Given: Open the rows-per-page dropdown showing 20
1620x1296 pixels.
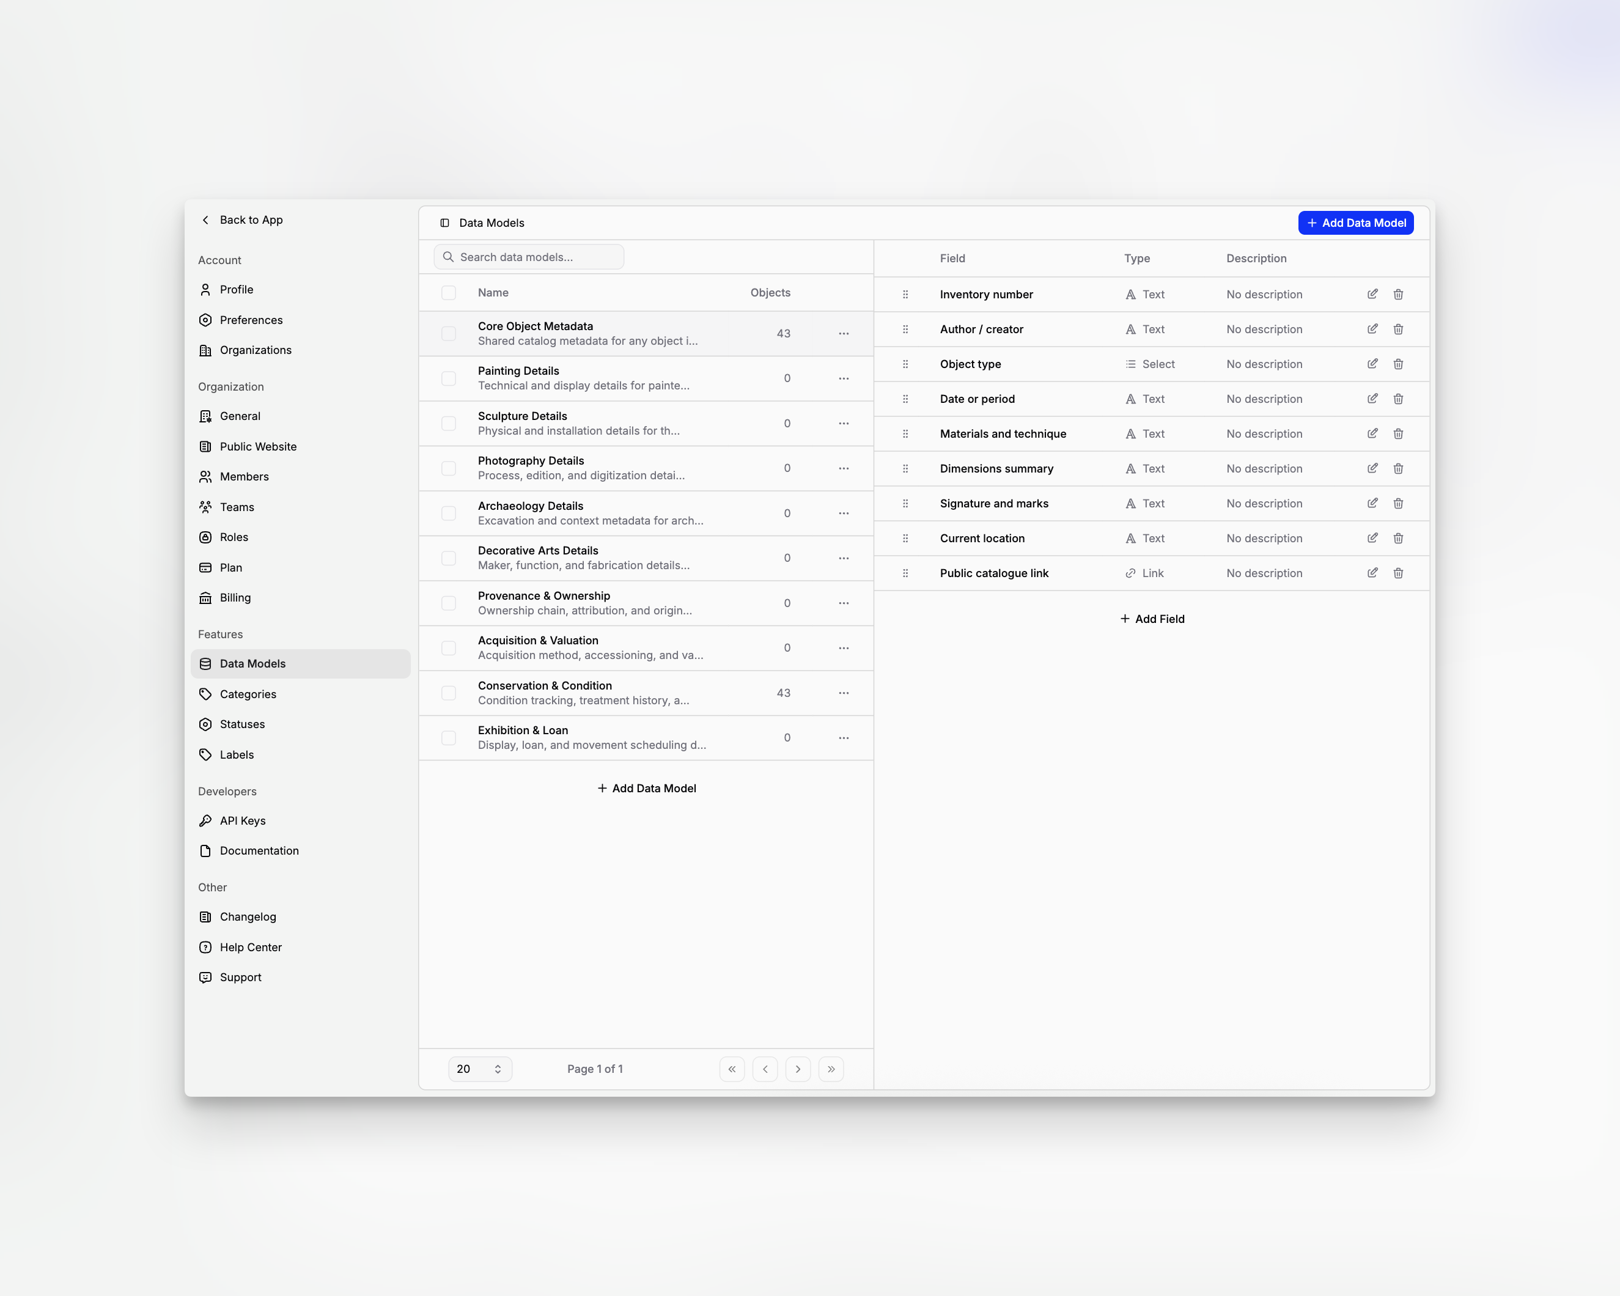Looking at the screenshot, I should [x=480, y=1069].
